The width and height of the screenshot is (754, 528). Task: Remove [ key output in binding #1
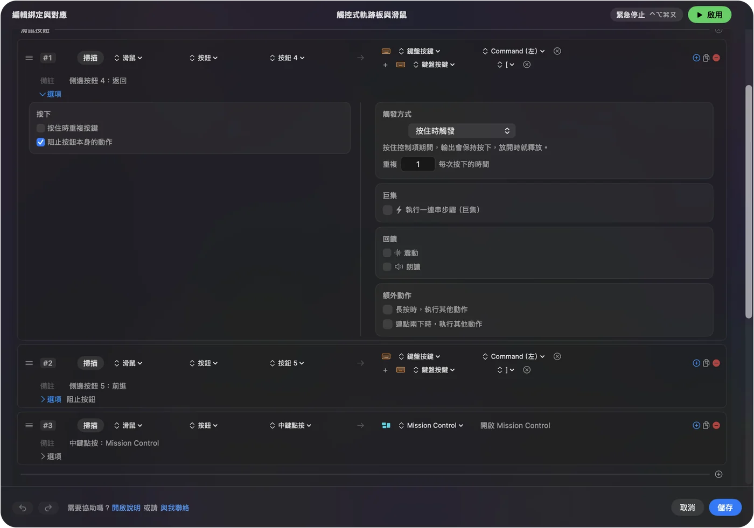pos(527,65)
